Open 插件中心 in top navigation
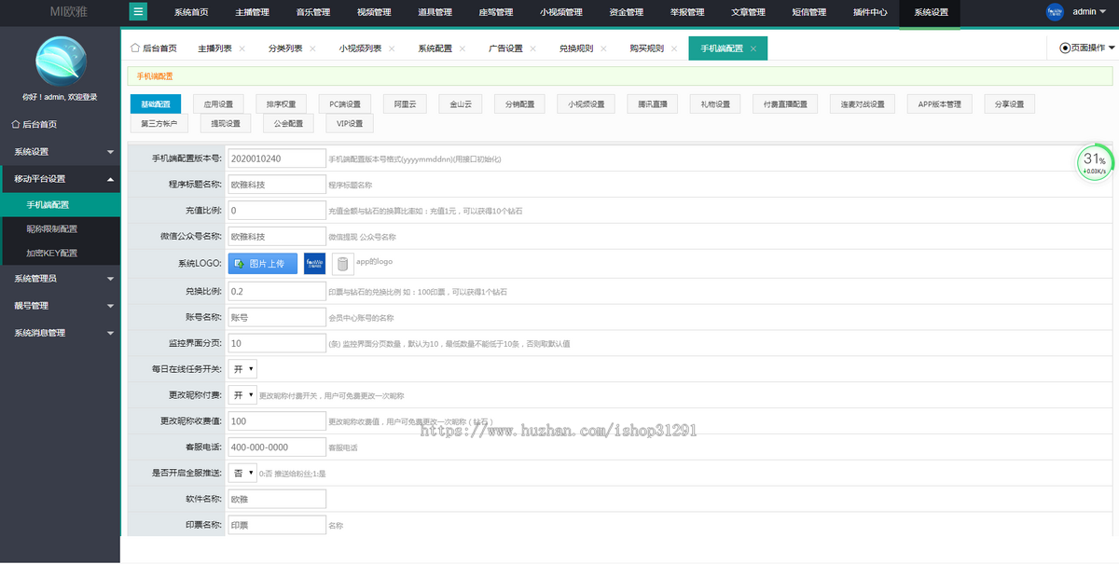1119x564 pixels. (870, 12)
